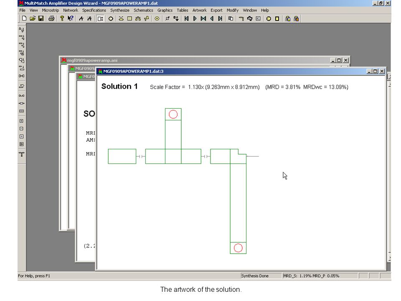Open the Export menu
Screen dimensions: 401x301
pyautogui.click(x=216, y=10)
